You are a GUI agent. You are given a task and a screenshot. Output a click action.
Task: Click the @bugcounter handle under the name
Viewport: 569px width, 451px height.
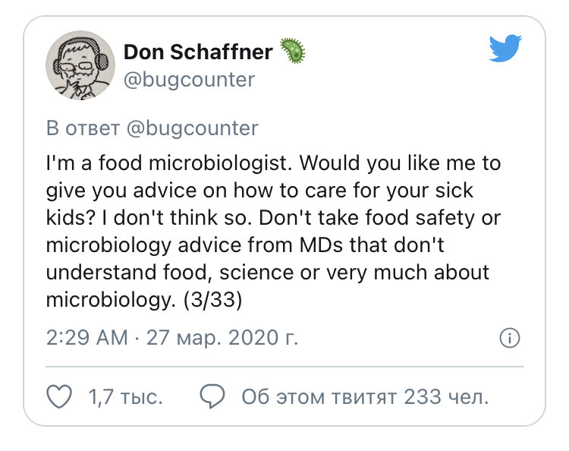(190, 80)
